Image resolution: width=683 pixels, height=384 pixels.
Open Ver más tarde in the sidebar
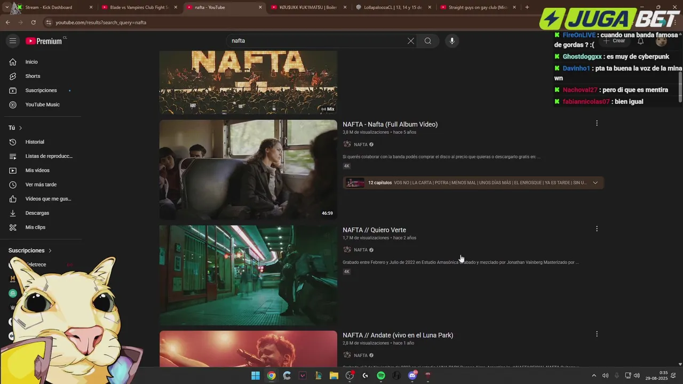pos(40,185)
